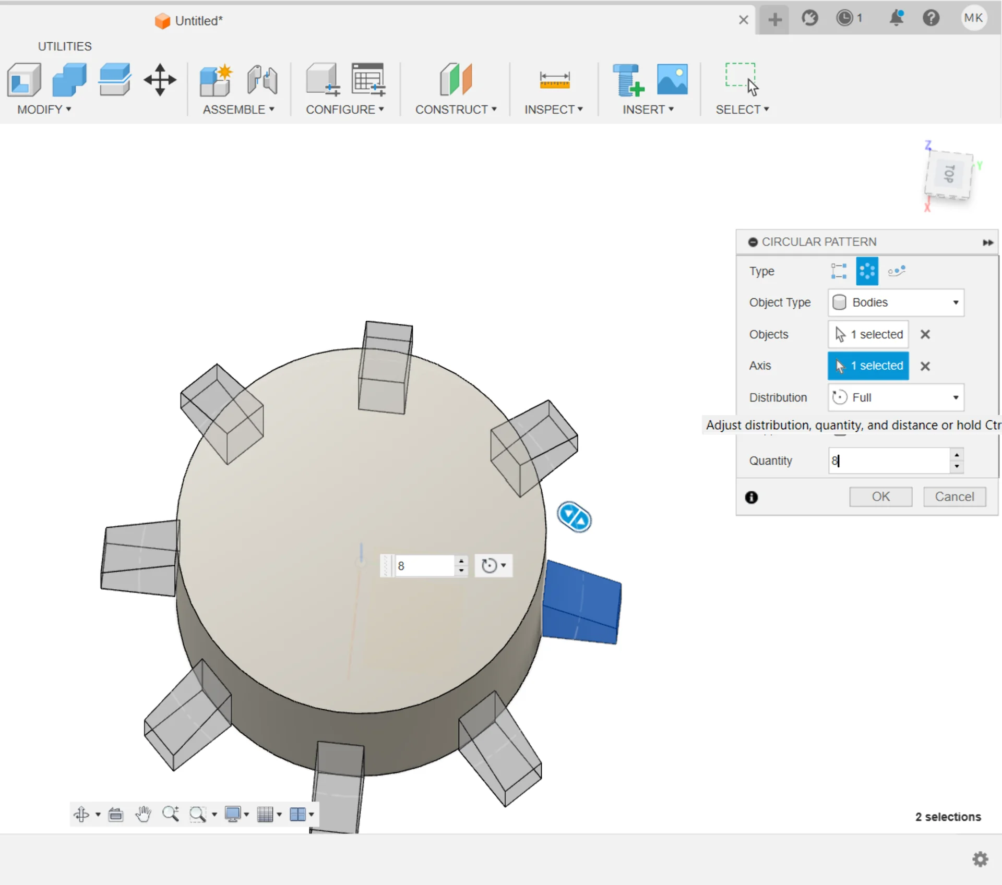Open the Distribution Full dropdown
Viewport: 1002px width, 885px height.
896,397
